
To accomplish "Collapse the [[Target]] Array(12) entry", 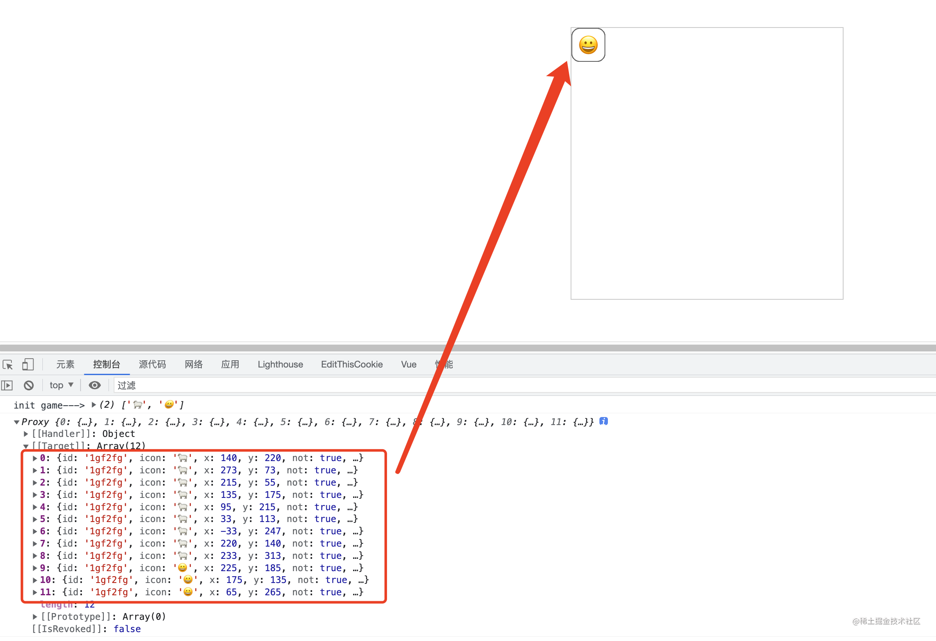I will pyautogui.click(x=26, y=446).
